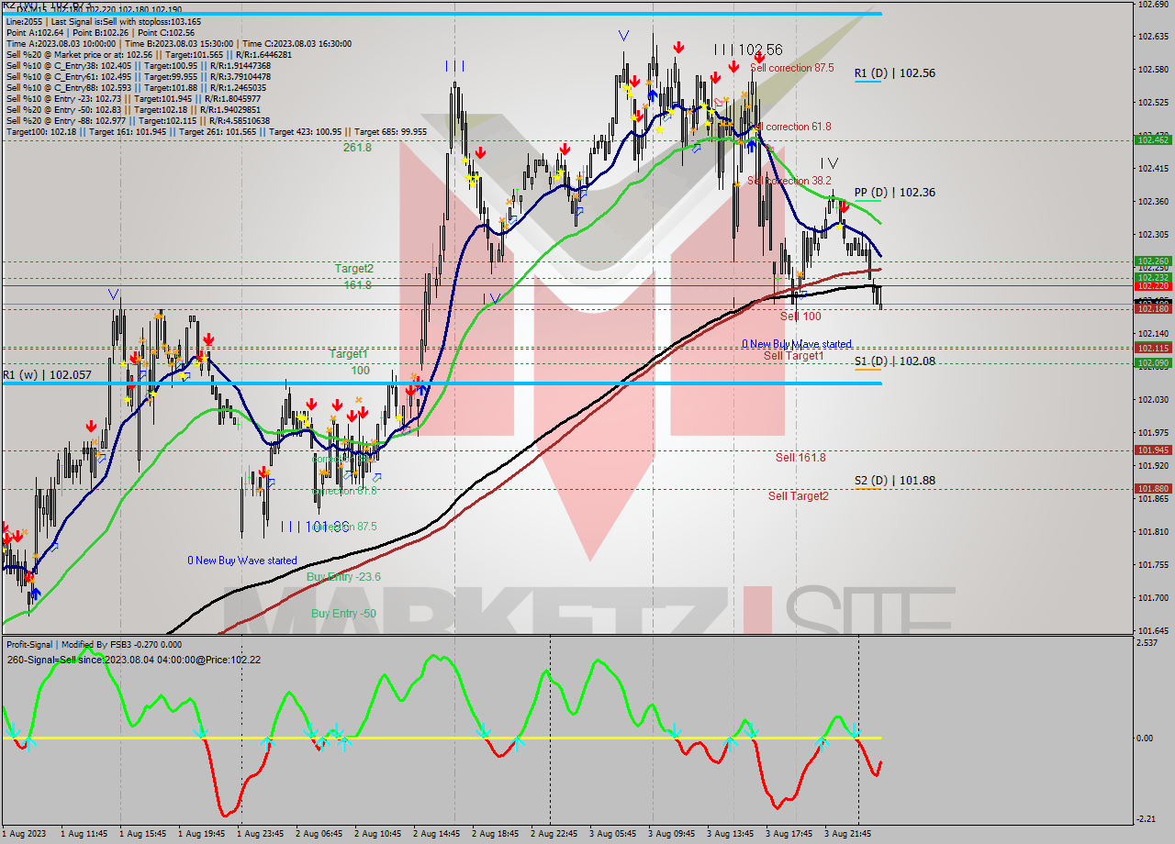This screenshot has height=844, width=1175.
Task: Click the 1 Aug 11:45 time label
Action: (84, 834)
